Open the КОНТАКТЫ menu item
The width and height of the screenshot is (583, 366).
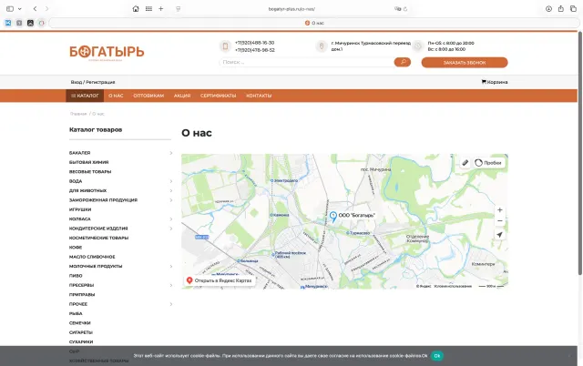point(259,96)
